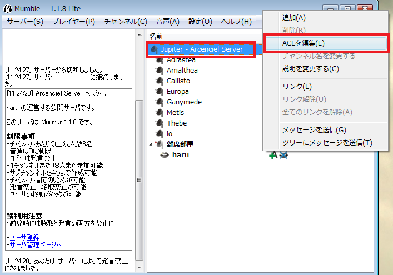Open the ヘルプ(H) menu
The width and height of the screenshot is (393, 275).
coord(236,22)
